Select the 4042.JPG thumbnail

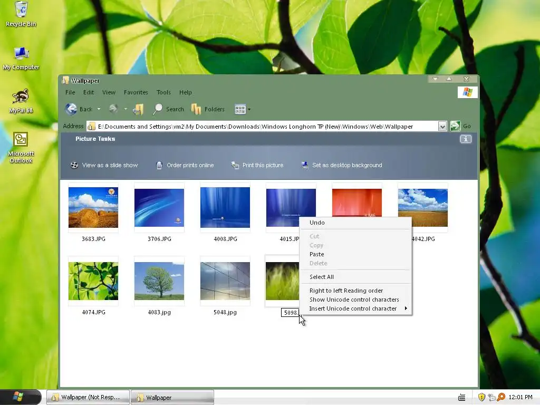[x=423, y=208]
